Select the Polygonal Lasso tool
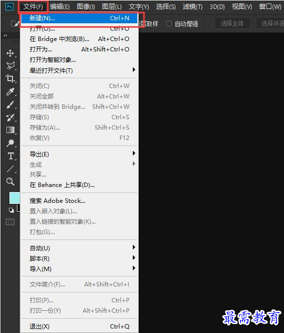The image size is (284, 333). pyautogui.click(x=10, y=66)
